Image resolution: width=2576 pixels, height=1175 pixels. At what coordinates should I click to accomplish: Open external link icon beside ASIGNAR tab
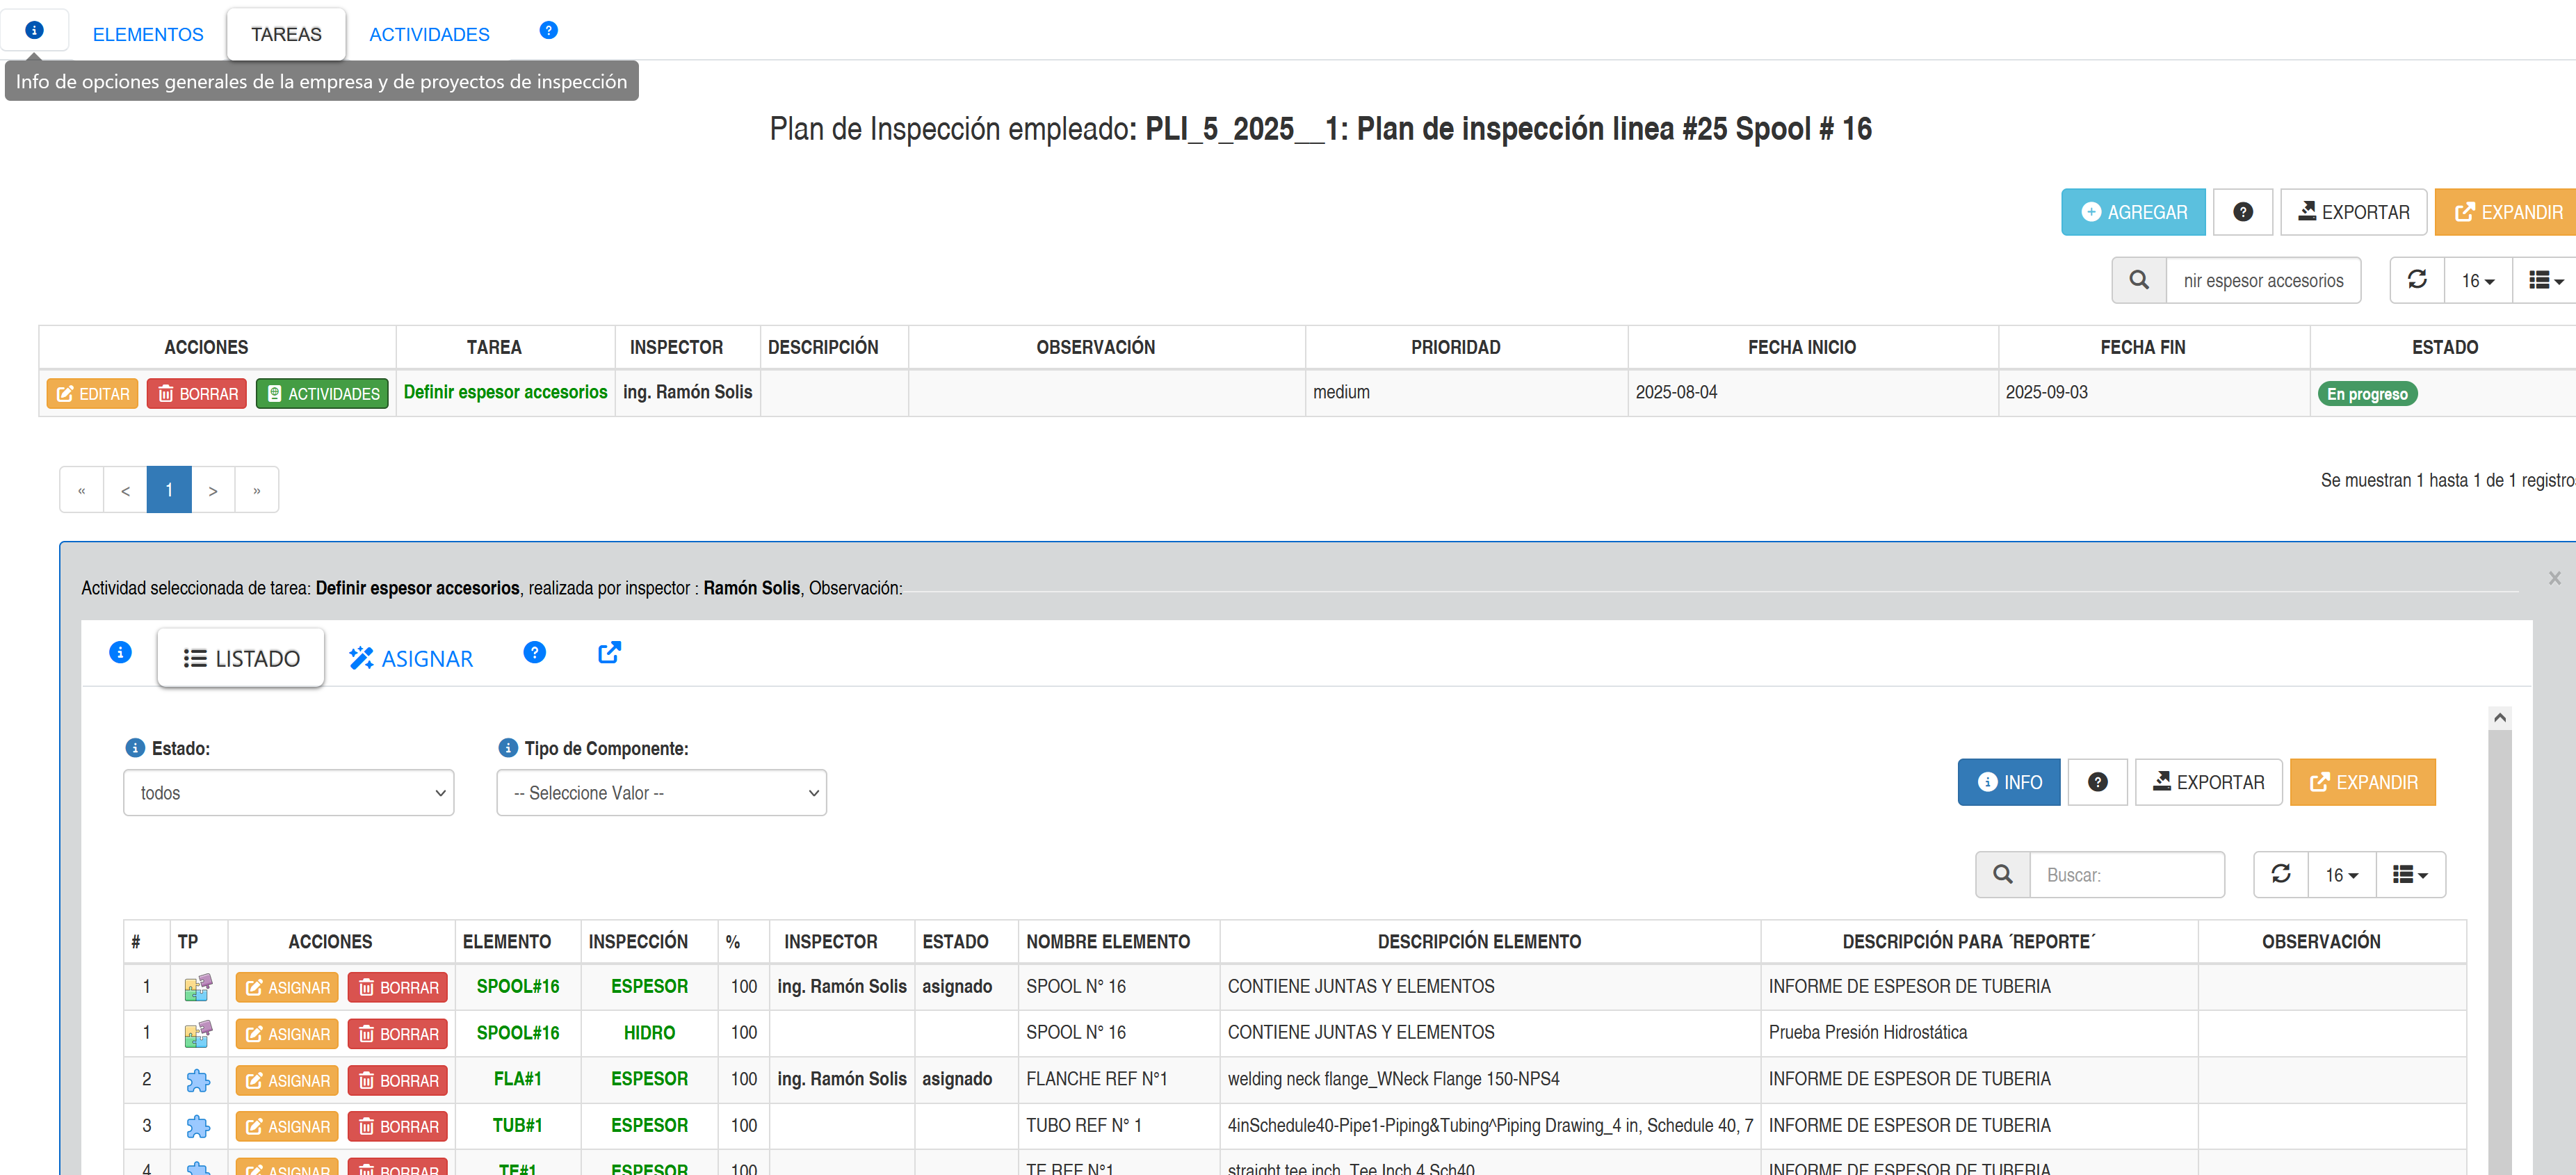coord(609,653)
